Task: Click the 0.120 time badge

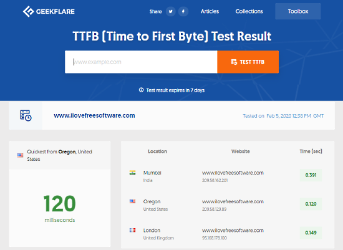Action: click(x=311, y=204)
